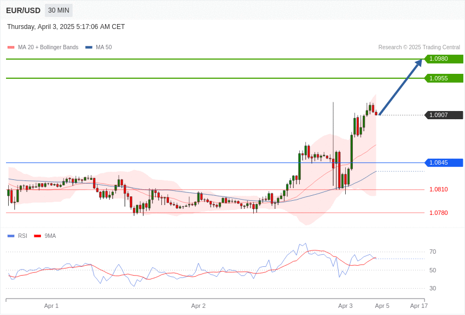This screenshot has width=465, height=315.
Task: Click the Apr 3 date axis marker
Action: tap(345, 306)
